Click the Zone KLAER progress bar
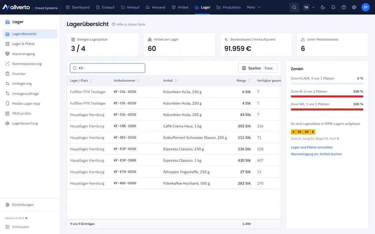This screenshot has height=234, width=375. point(327,84)
